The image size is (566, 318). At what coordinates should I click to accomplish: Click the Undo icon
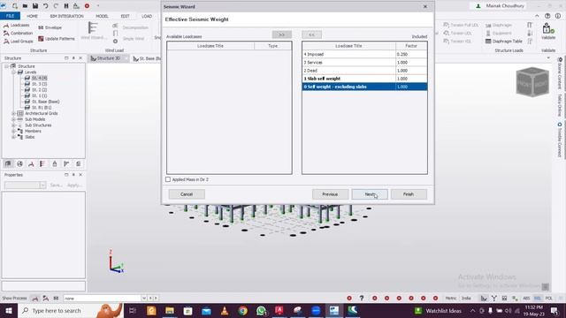coord(46,6)
